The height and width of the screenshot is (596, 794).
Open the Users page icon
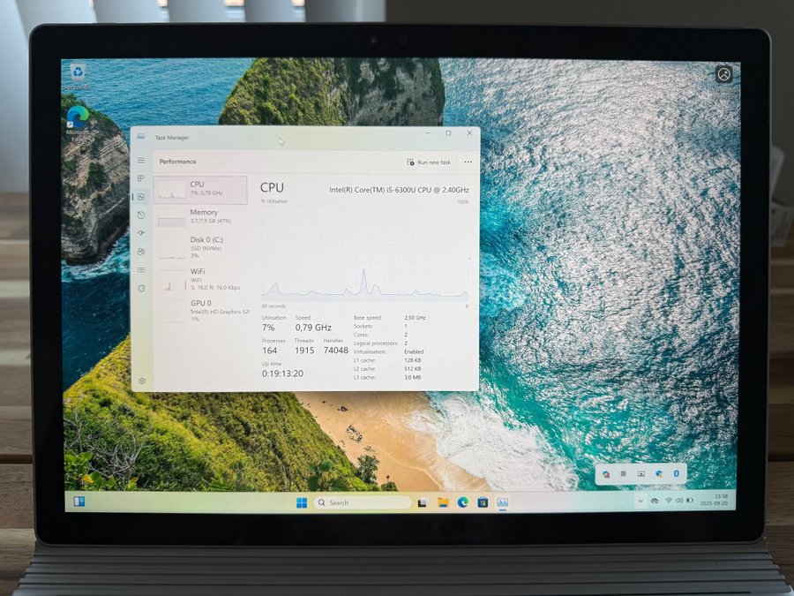(141, 252)
